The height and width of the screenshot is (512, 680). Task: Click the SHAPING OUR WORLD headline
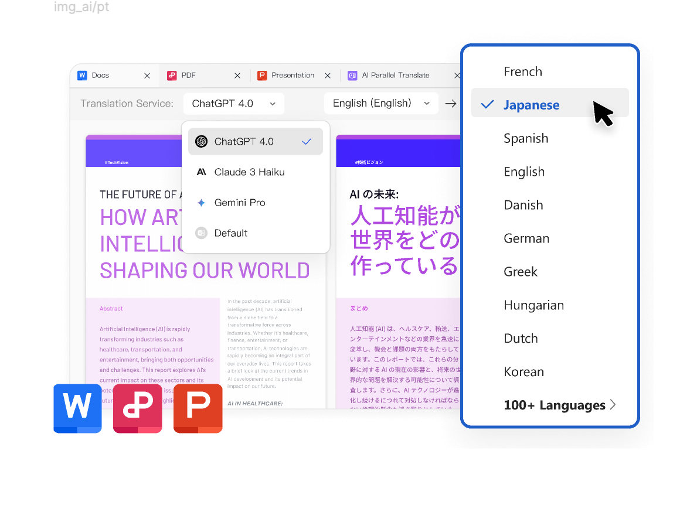(205, 271)
